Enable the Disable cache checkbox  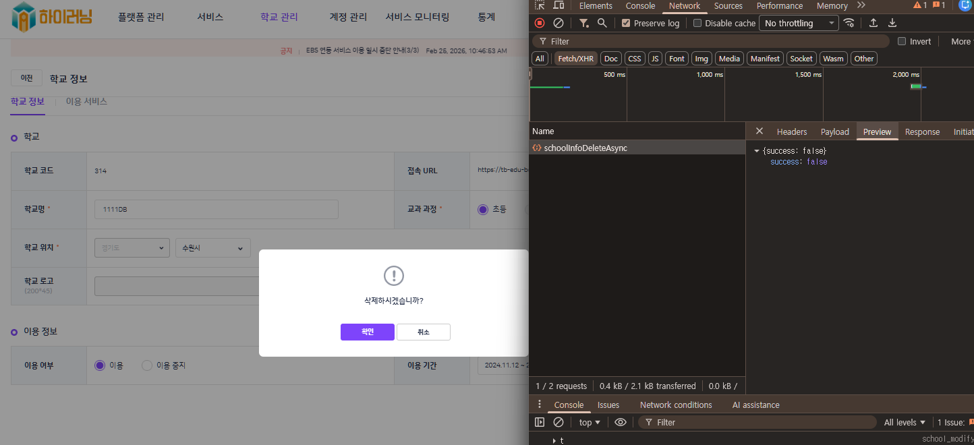point(697,23)
